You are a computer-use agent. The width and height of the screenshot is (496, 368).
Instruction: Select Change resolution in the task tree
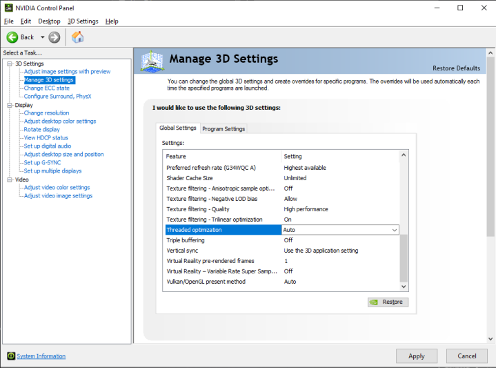(46, 113)
